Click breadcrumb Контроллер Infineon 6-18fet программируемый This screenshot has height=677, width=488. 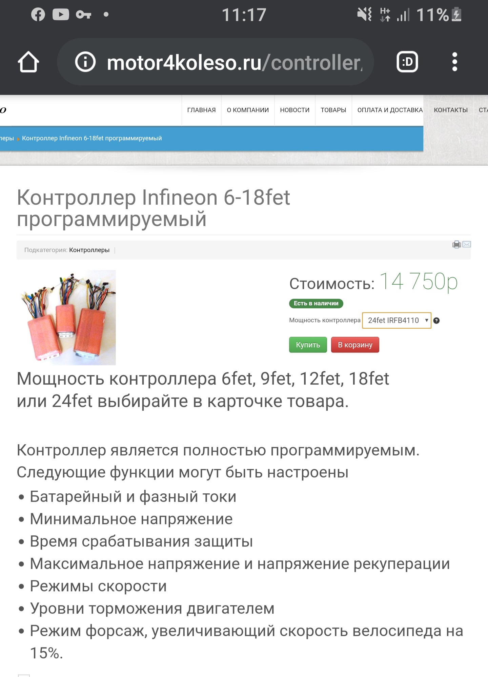tap(92, 138)
